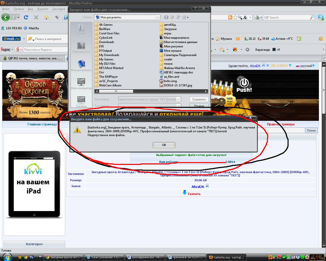
Task: Click the kivvi iPad advertisement
Action: 34,185
